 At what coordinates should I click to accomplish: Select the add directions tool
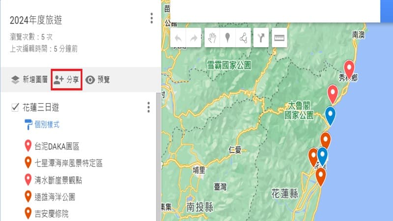click(261, 37)
